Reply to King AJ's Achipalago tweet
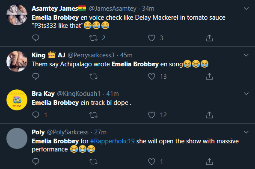The width and height of the screenshot is (255, 169). pyautogui.click(x=36, y=77)
